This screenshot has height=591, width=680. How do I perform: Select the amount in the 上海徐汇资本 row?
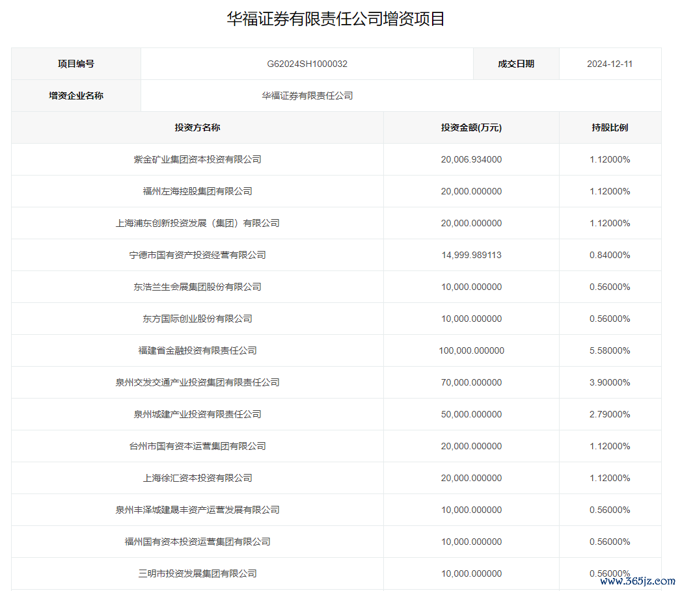coord(471,478)
